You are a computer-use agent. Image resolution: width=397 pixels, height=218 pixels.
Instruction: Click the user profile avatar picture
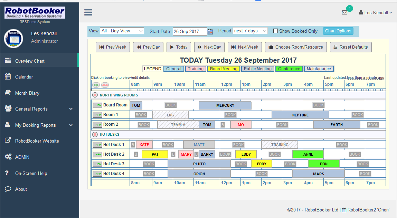[x=14, y=39]
